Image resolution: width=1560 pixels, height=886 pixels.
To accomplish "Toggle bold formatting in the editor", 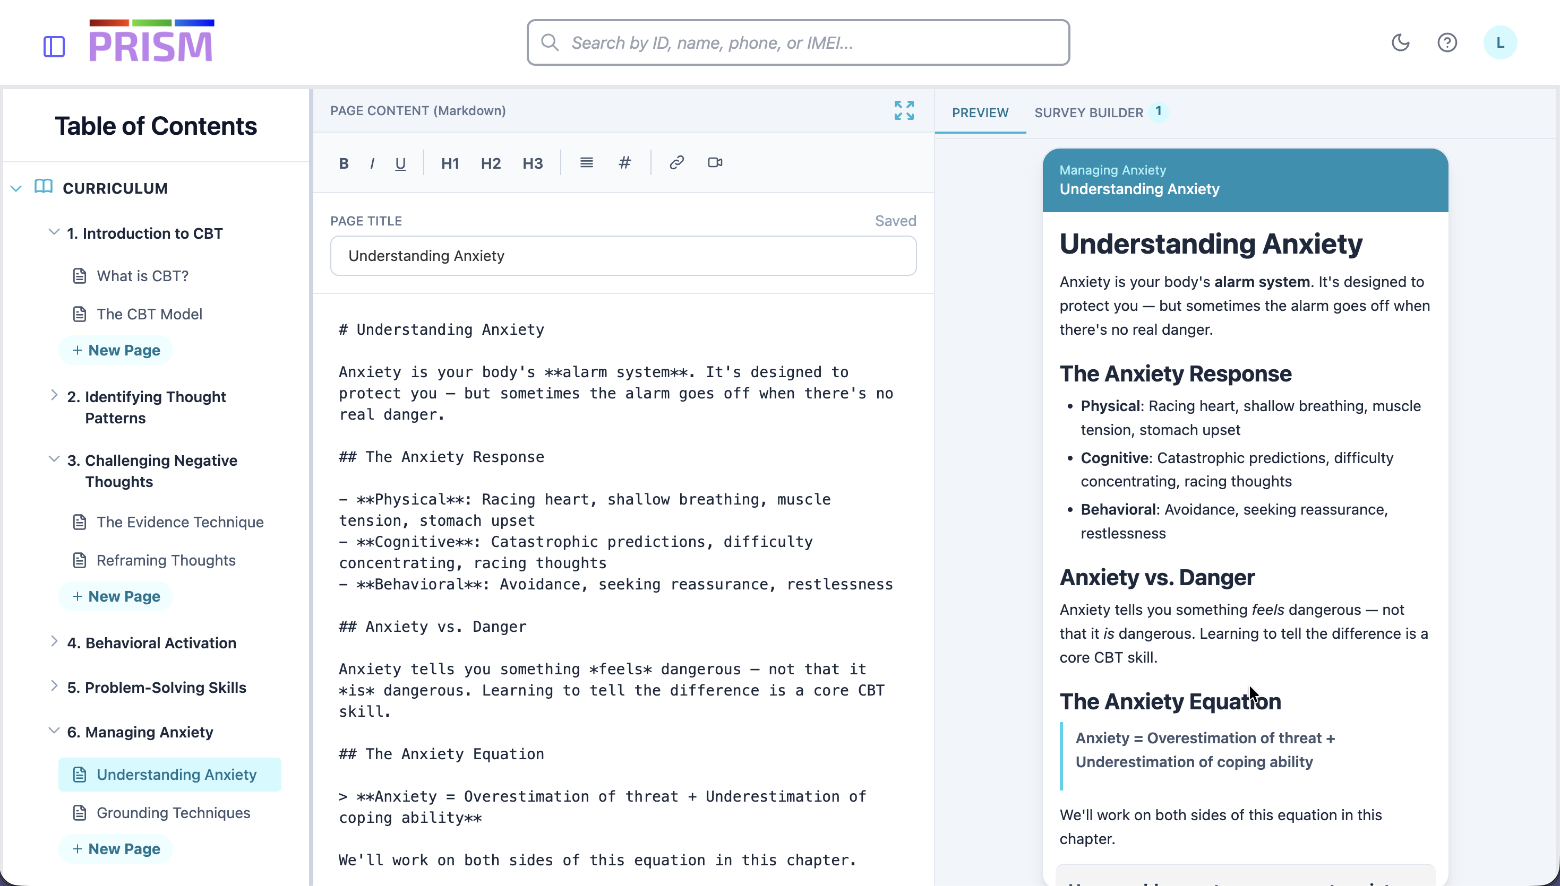I will point(344,162).
